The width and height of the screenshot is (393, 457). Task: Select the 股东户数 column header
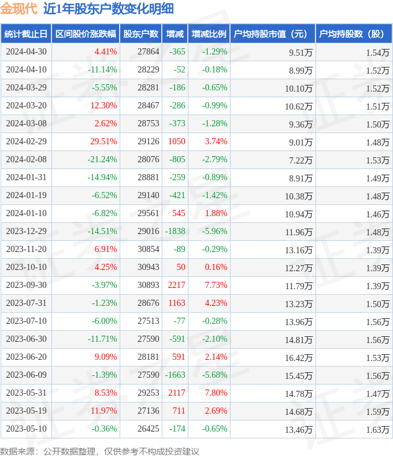click(141, 34)
